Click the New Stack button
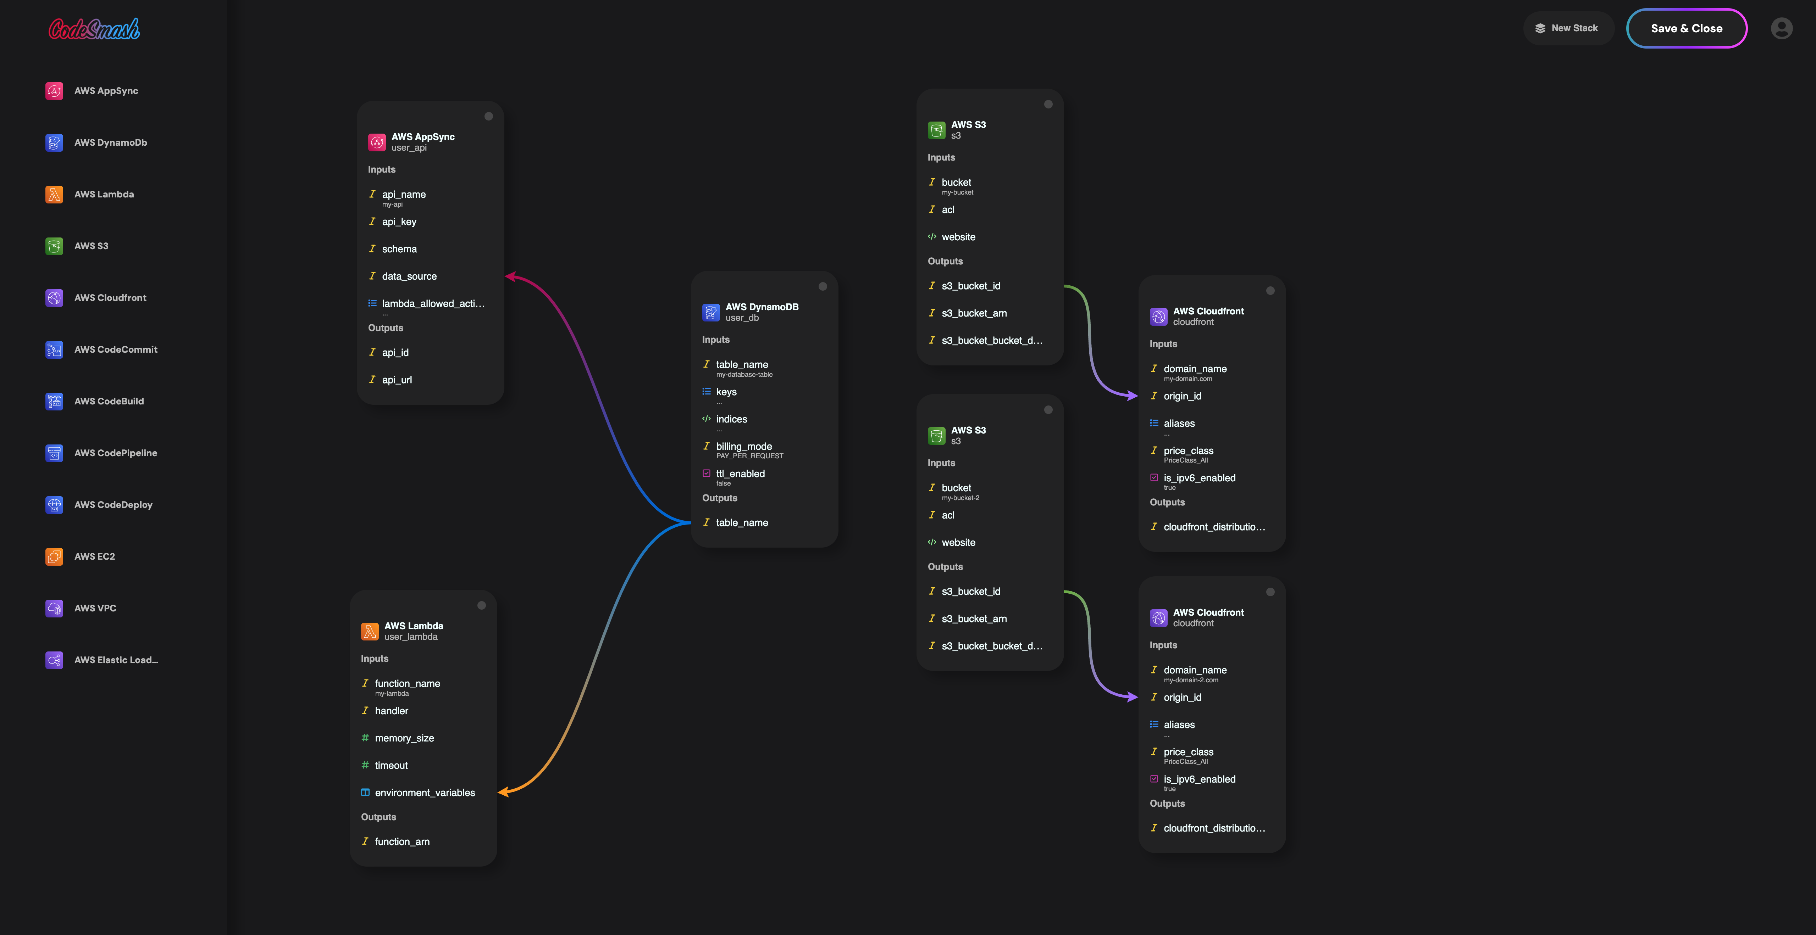This screenshot has width=1816, height=935. (1568, 28)
